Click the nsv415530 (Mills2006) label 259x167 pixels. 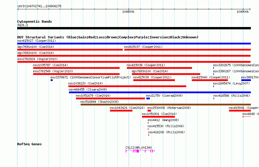click(x=166, y=126)
